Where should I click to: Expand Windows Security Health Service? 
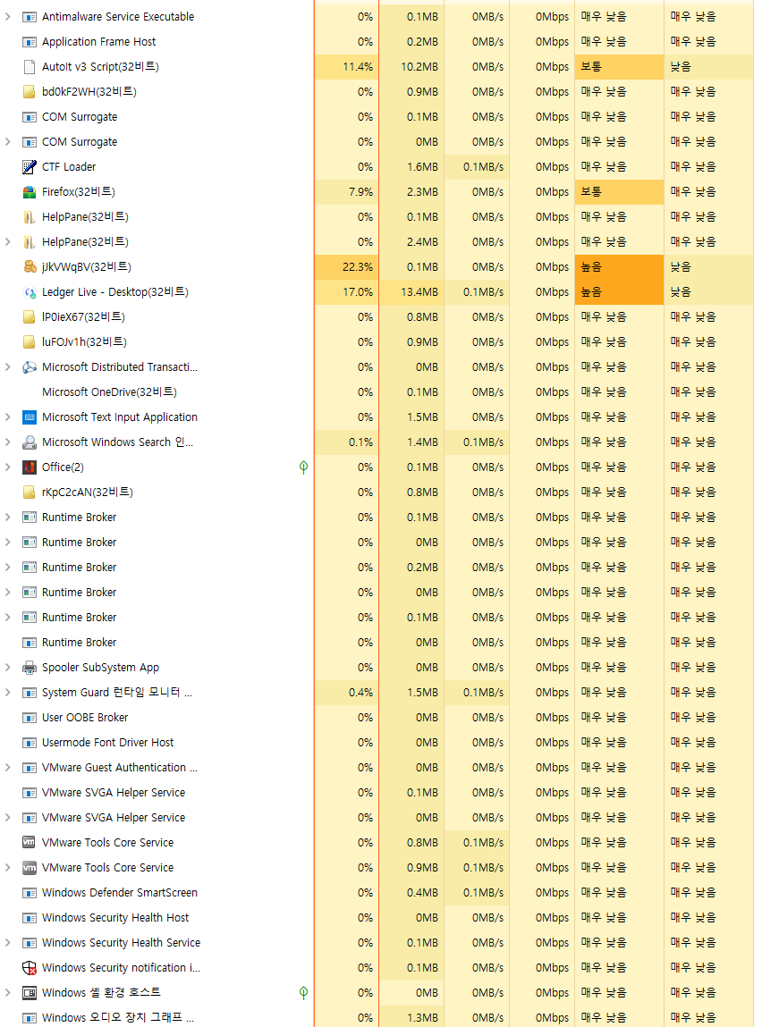8,942
